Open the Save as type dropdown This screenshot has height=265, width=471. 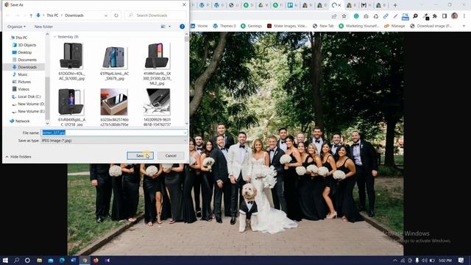click(x=114, y=141)
